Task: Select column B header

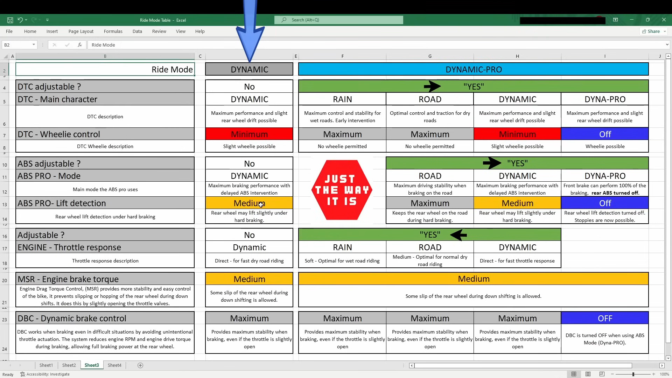Action: 105,56
